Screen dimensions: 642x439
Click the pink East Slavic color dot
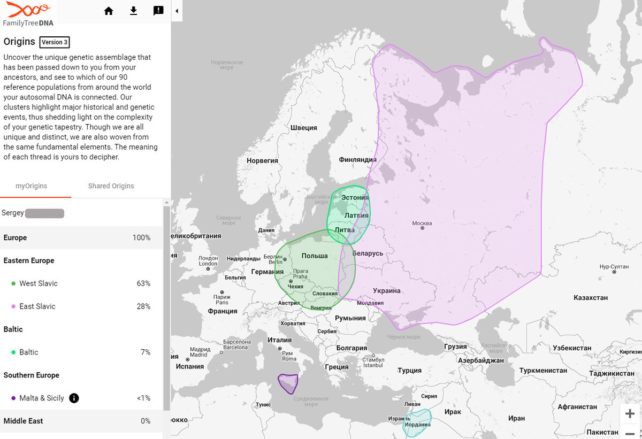(x=13, y=306)
